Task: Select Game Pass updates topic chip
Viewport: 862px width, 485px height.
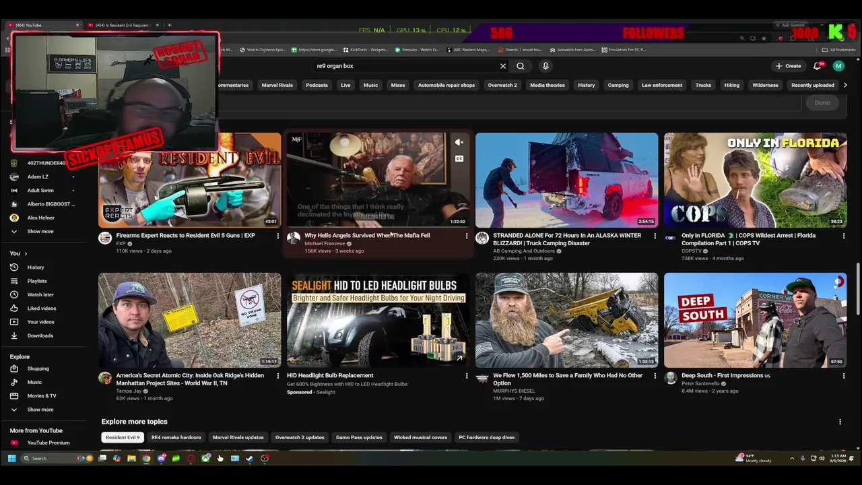Action: [x=359, y=438]
